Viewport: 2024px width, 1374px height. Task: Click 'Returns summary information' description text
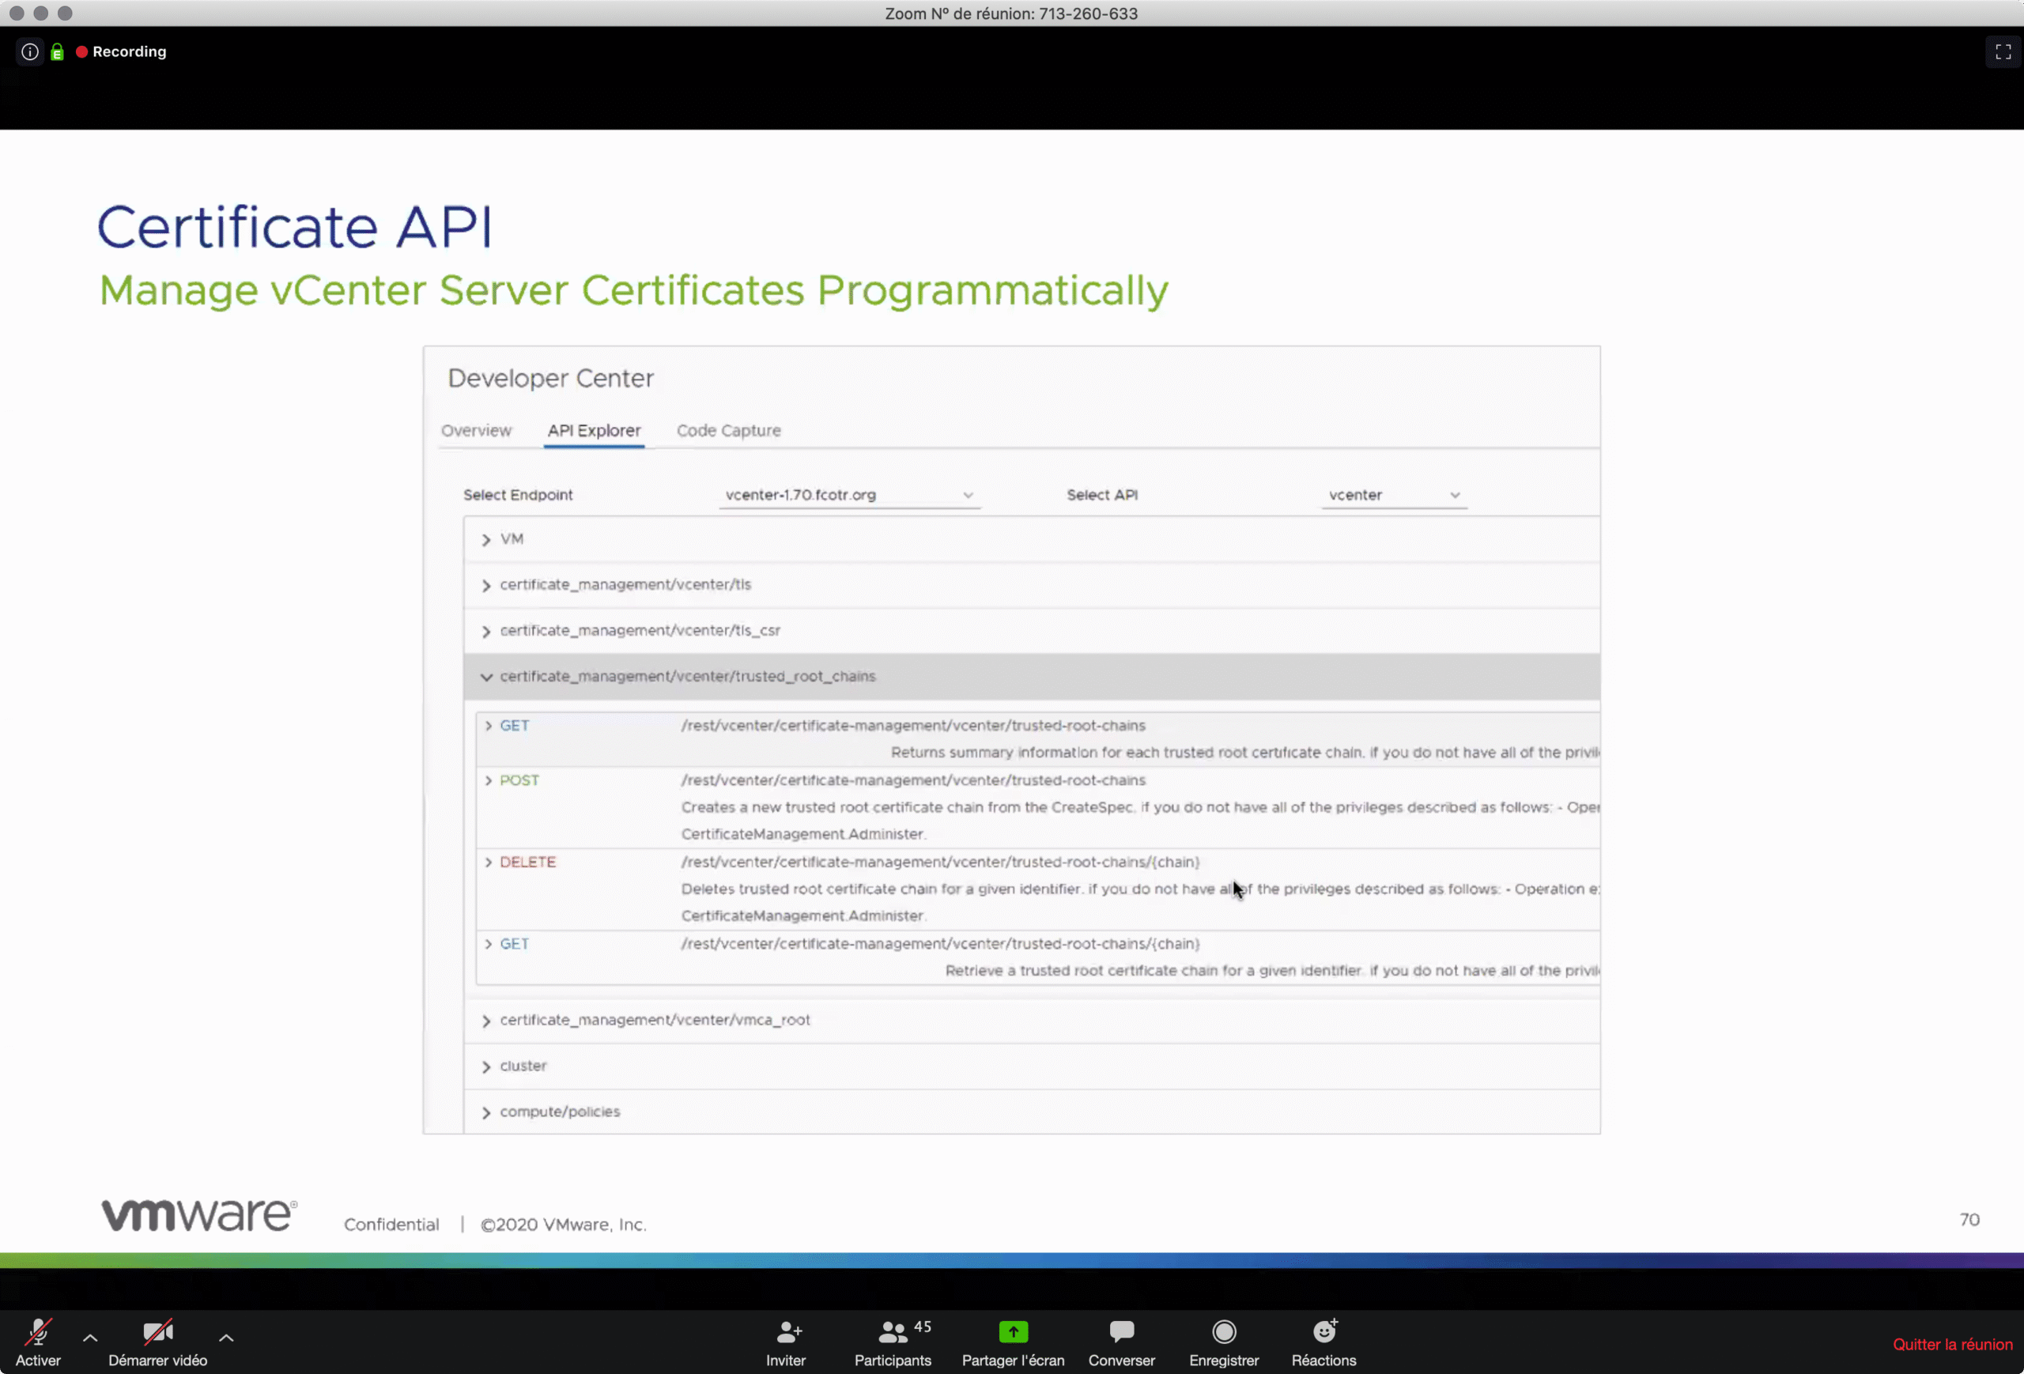pyautogui.click(x=1244, y=753)
